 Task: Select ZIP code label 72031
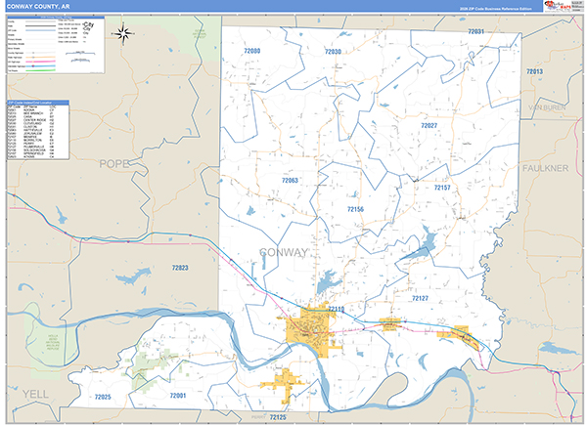[475, 31]
